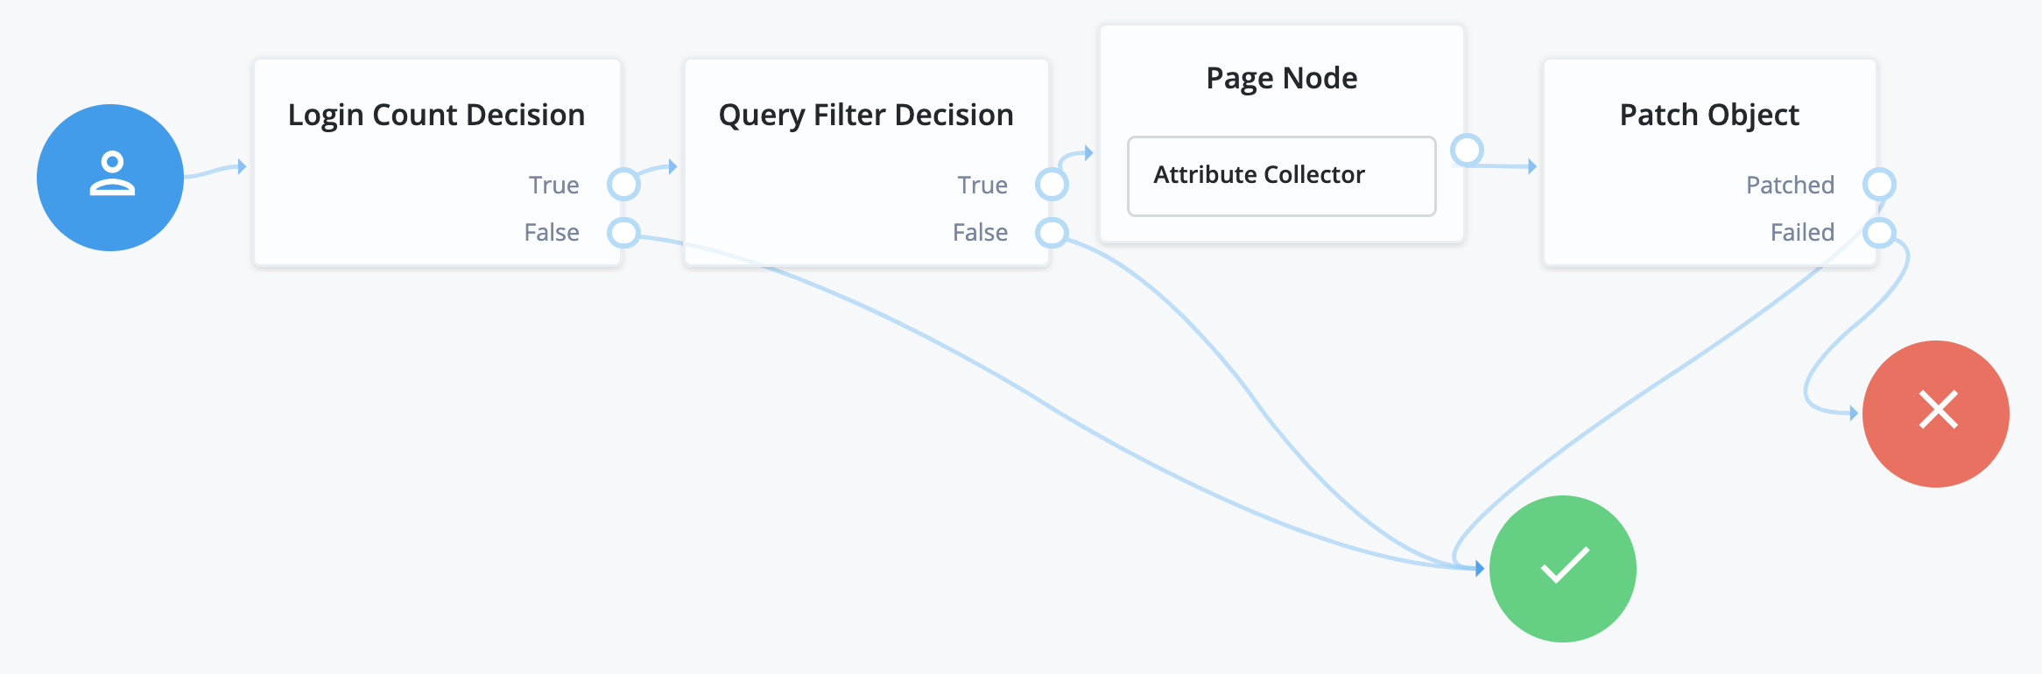Click the True label in Query Filter Decision
The image size is (2042, 674).
click(x=982, y=185)
